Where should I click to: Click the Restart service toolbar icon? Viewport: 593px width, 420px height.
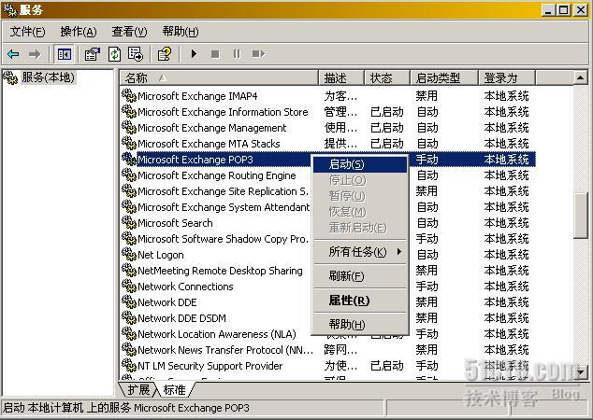pos(258,54)
